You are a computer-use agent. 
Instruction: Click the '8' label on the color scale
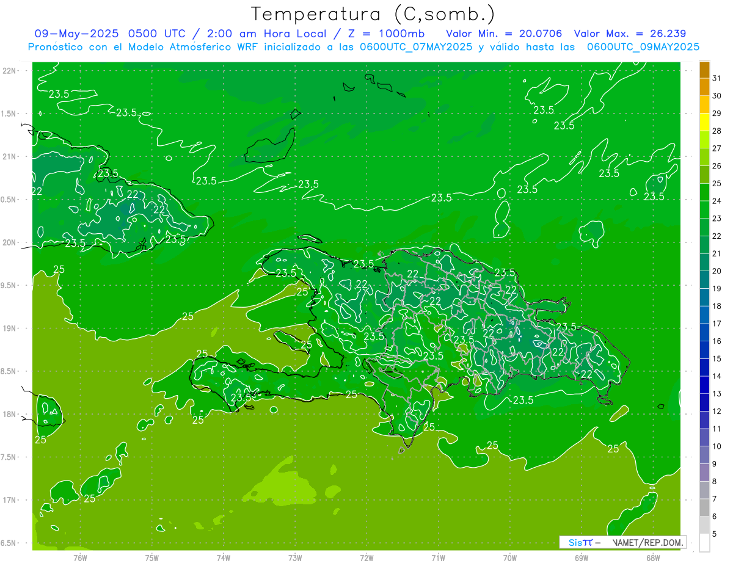[x=715, y=481]
